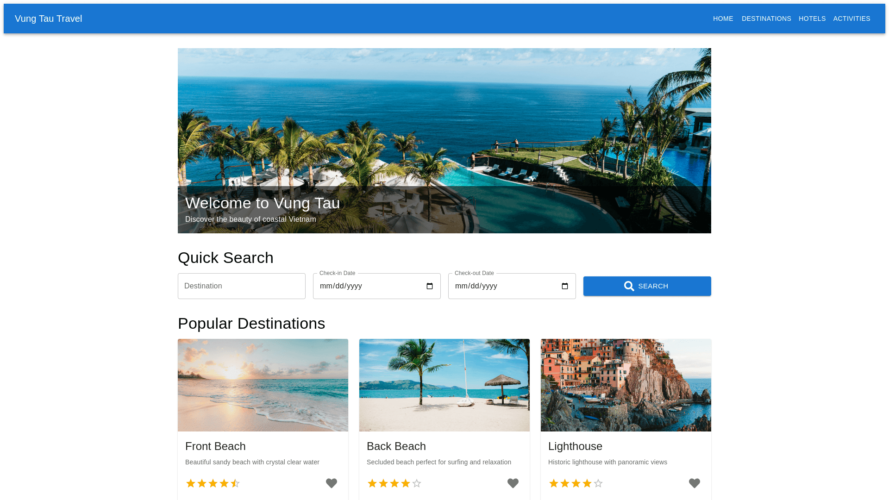Set Back Beach rating to third star
The height and width of the screenshot is (500, 889).
[x=394, y=483]
